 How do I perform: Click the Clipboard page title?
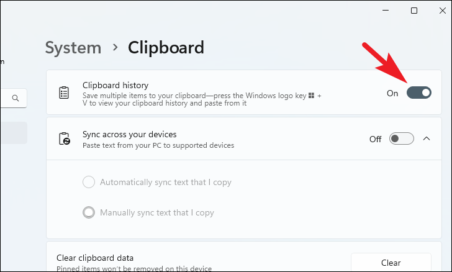click(166, 47)
